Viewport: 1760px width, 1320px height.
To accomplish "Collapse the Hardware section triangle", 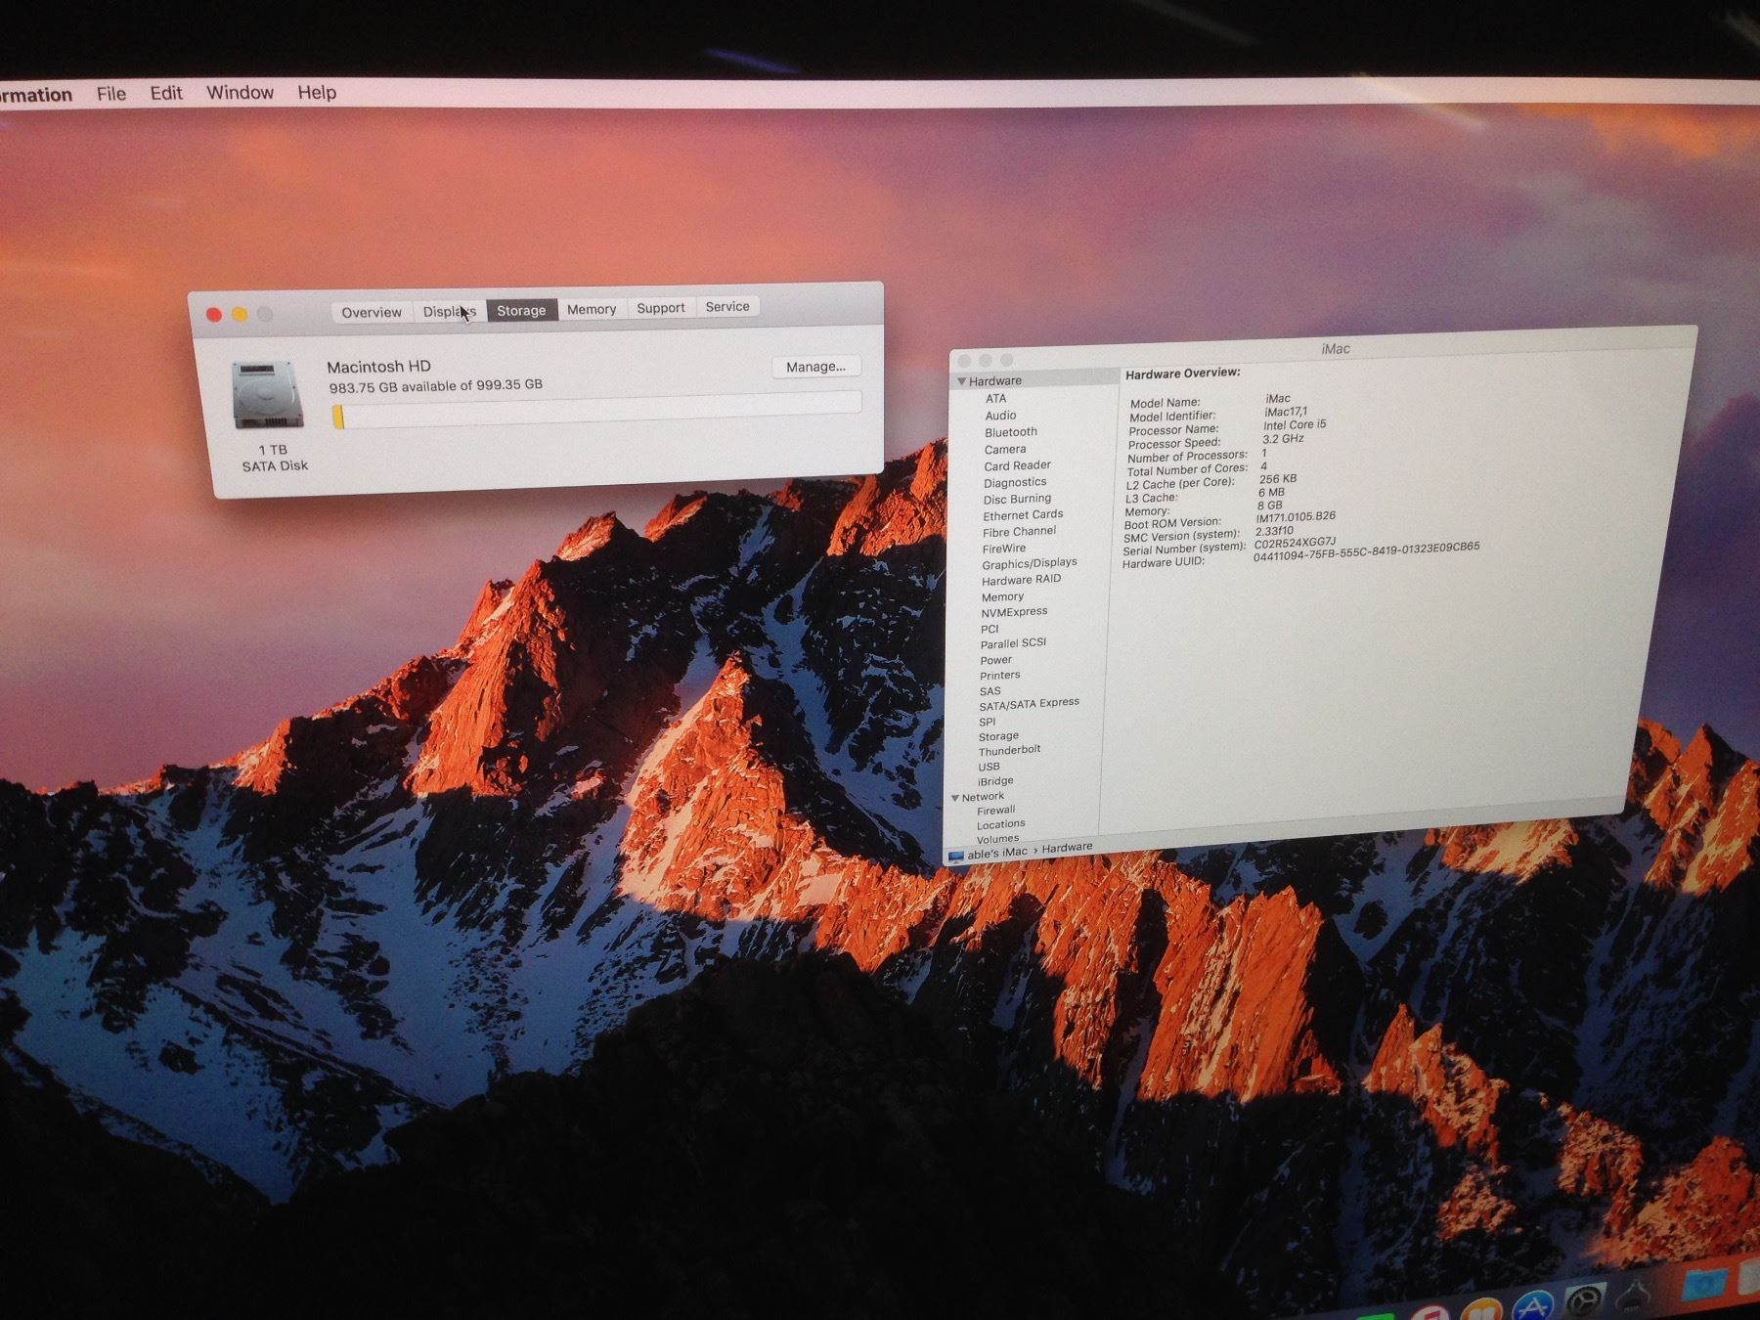I will [962, 381].
